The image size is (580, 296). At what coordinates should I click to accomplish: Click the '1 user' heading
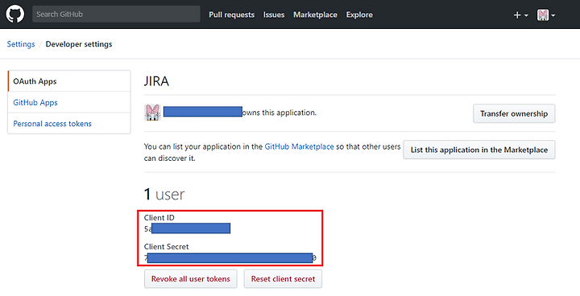[164, 194]
